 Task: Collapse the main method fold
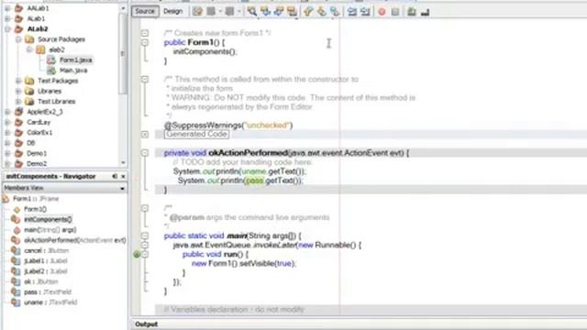click(x=145, y=236)
